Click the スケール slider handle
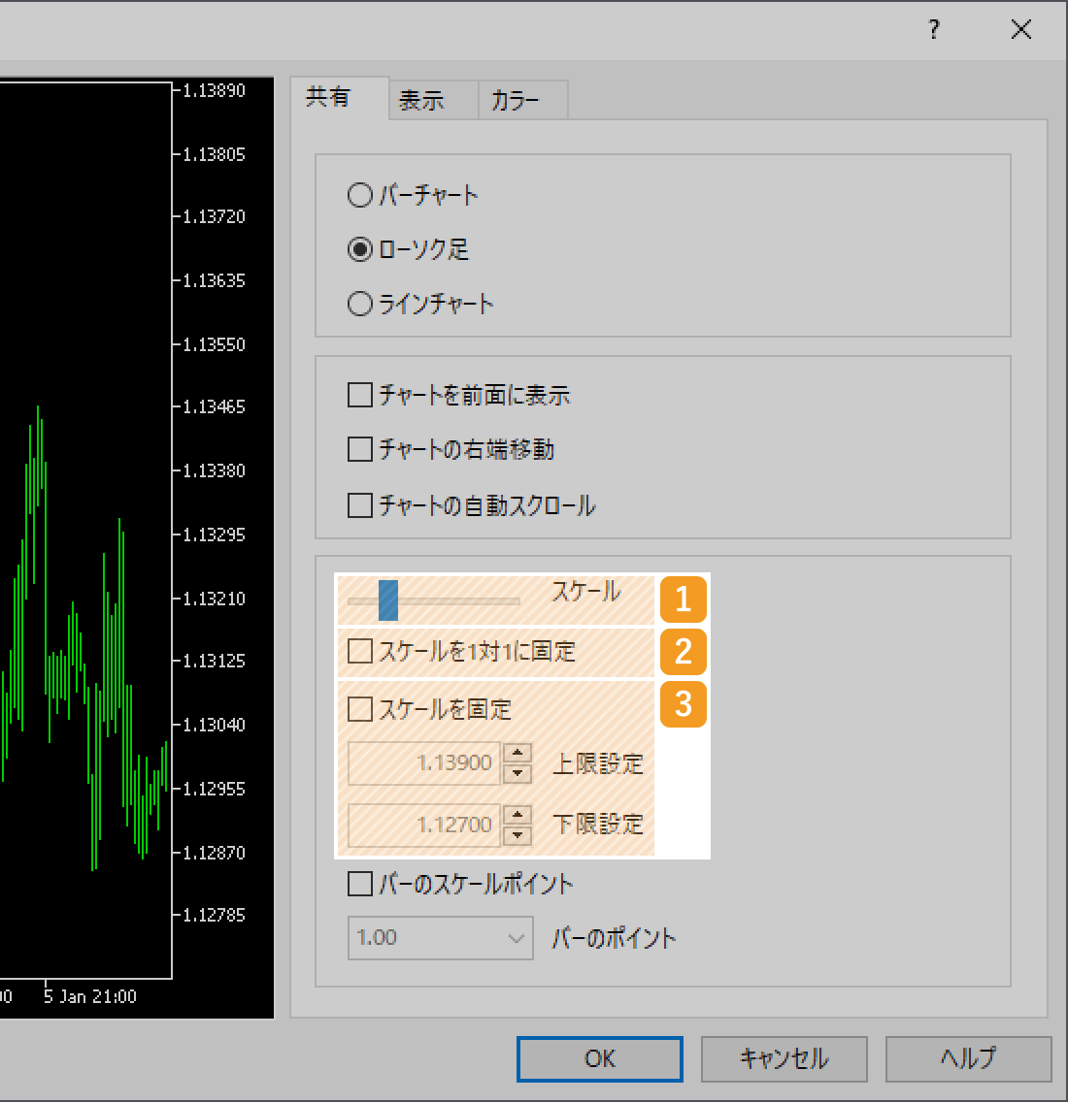1068x1102 pixels. click(388, 600)
